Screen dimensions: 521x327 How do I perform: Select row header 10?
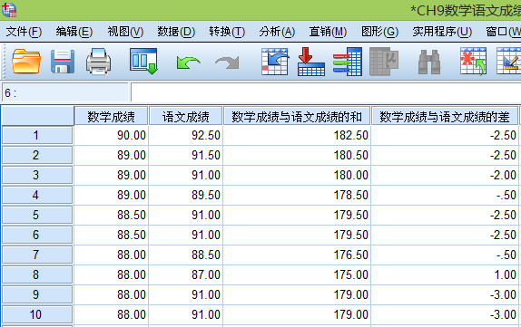pyautogui.click(x=37, y=314)
